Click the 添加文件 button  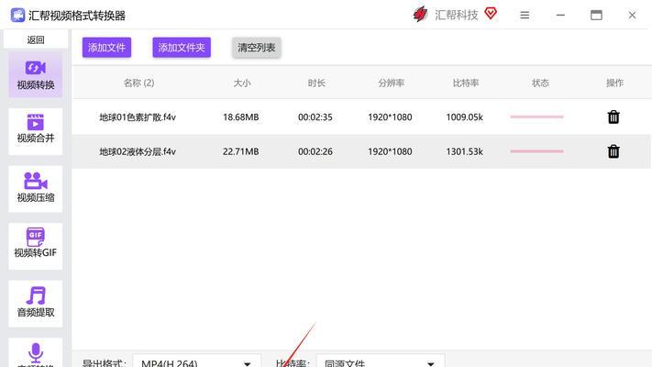(x=107, y=48)
